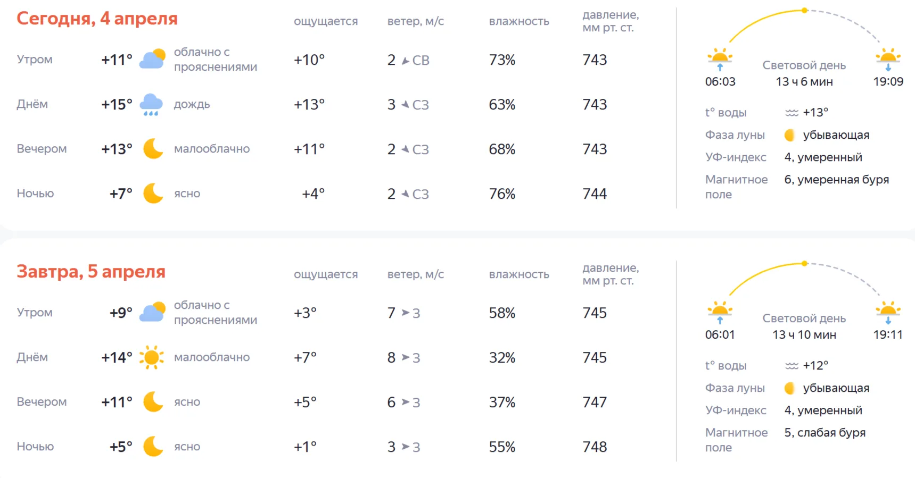Open the "Завтра, 5 апреля" heading
Screen dimensions: 915x478
[91, 272]
